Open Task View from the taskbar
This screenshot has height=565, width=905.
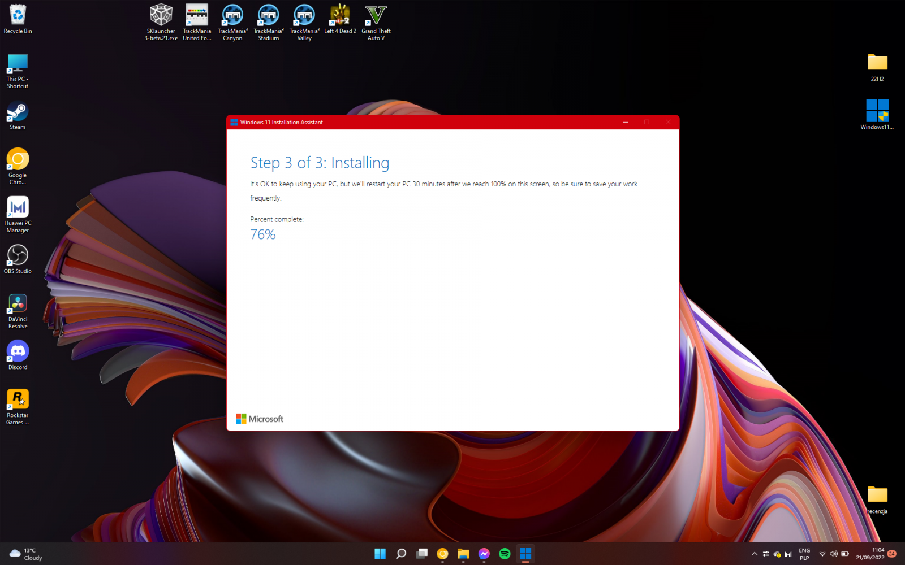pos(422,554)
